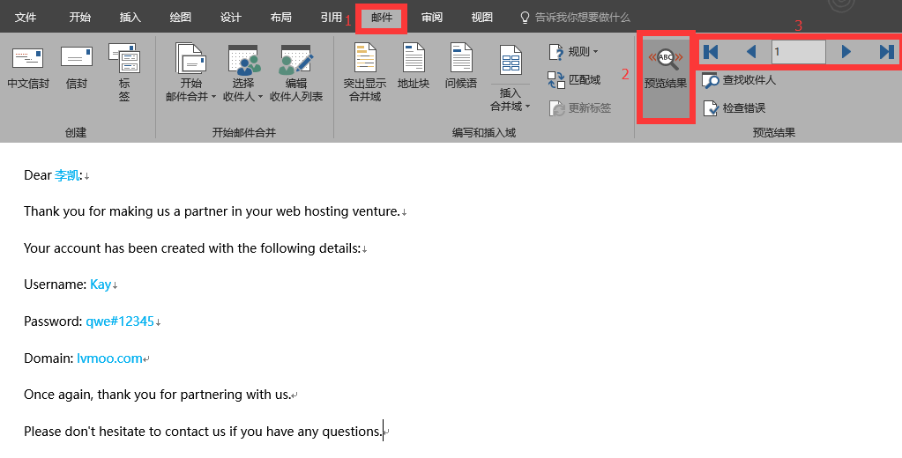Go to the next record arrow
Viewport: 902px width, 458px height.
846,52
